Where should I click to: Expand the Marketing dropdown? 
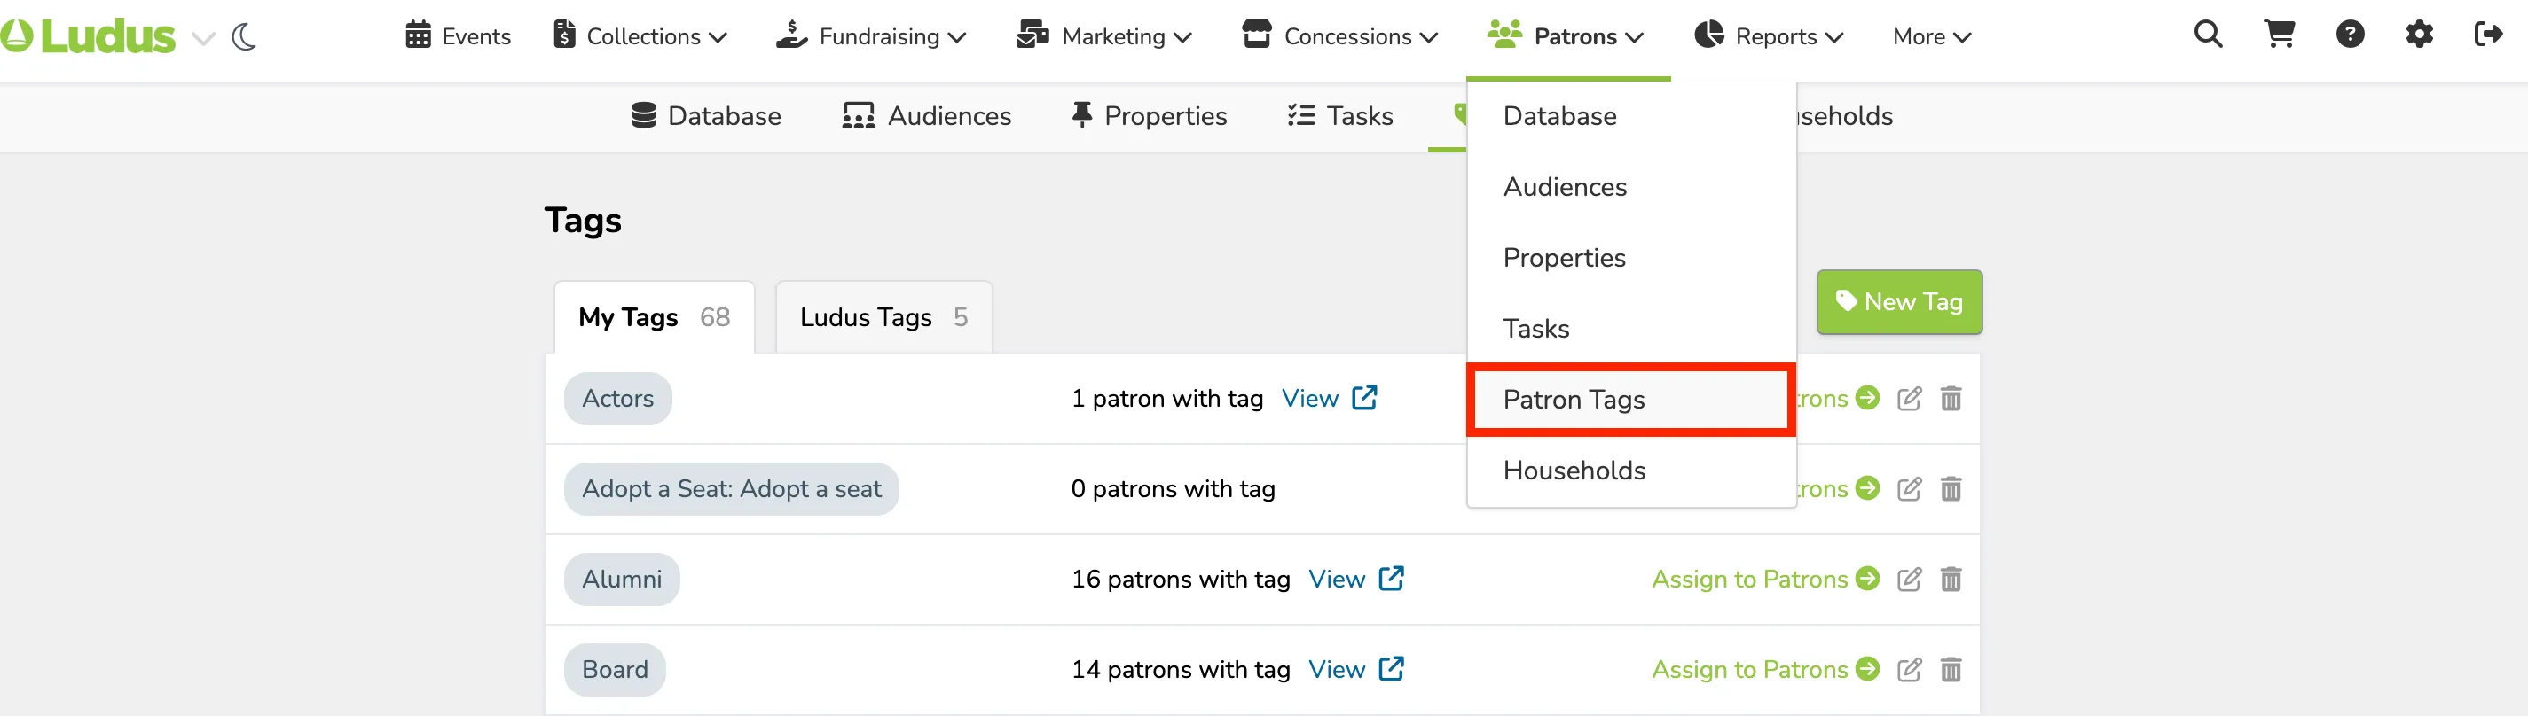click(1104, 36)
